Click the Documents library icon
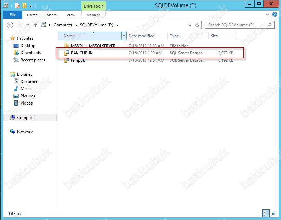This screenshot has width=281, height=220. pos(16,82)
